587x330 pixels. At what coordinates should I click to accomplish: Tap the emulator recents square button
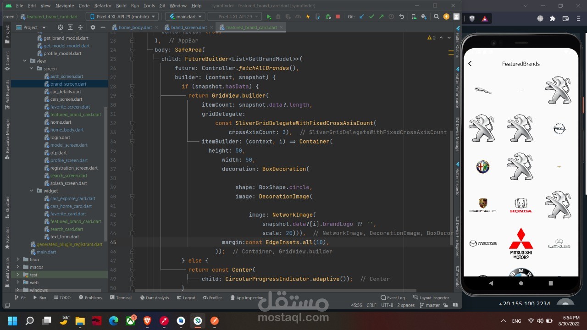coord(551,283)
